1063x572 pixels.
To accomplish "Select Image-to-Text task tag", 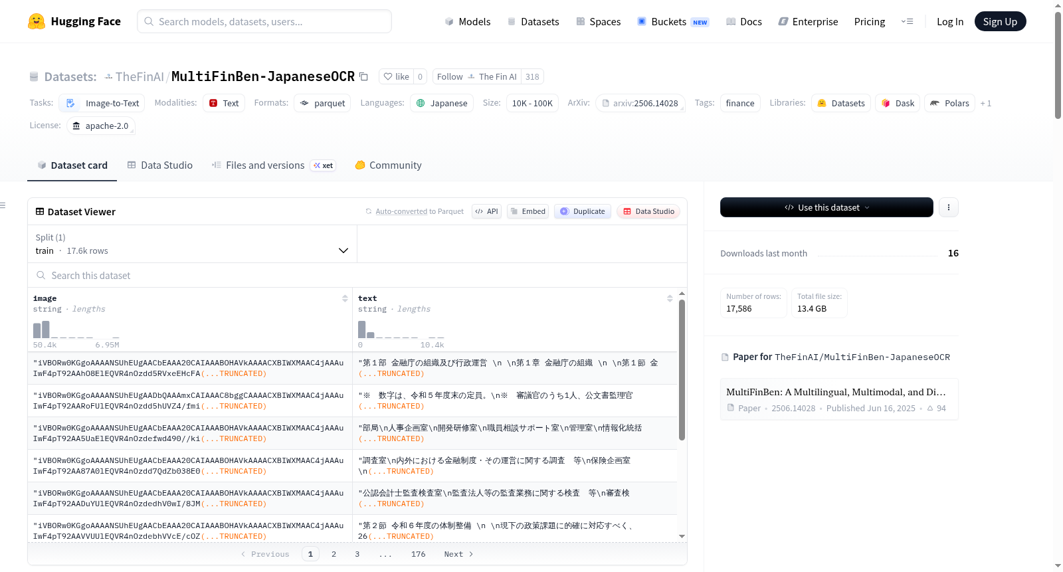I will [102, 103].
